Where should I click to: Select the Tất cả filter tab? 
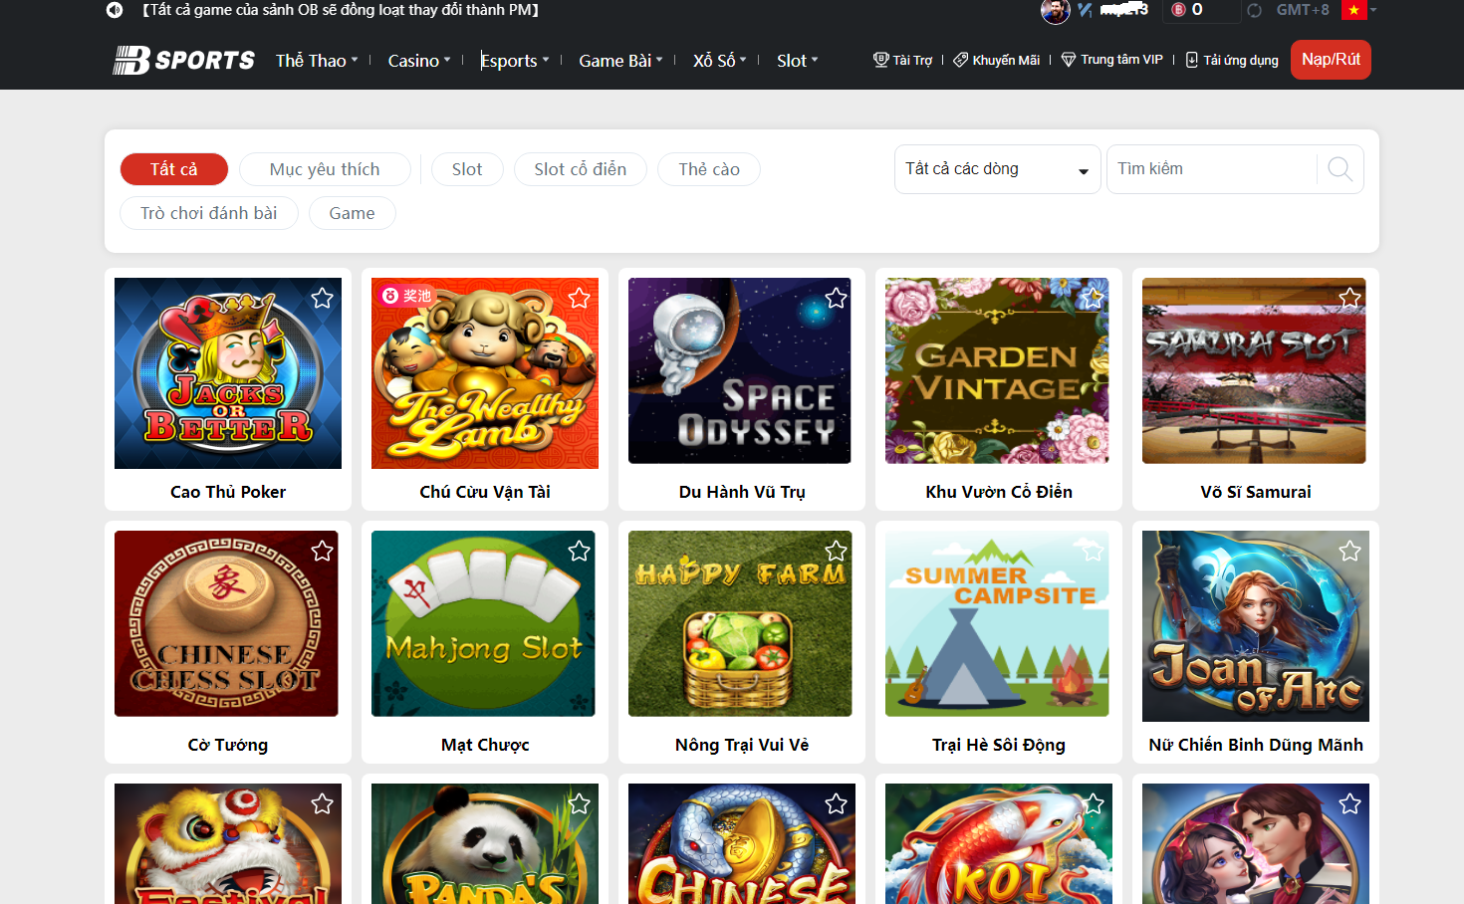[x=174, y=169]
